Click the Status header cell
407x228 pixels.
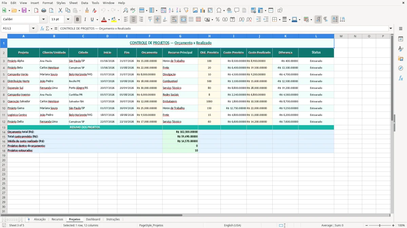[316, 53]
